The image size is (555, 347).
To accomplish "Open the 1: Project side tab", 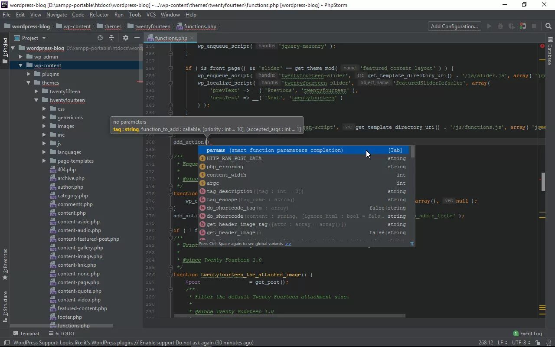I will tap(5, 50).
